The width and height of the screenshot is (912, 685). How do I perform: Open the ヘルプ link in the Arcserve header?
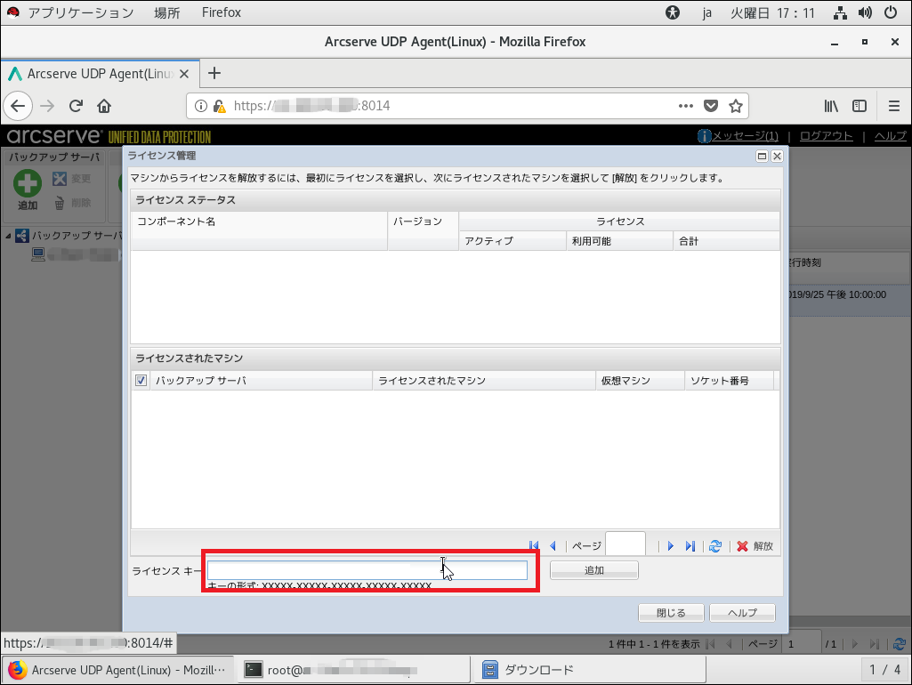[x=891, y=135]
